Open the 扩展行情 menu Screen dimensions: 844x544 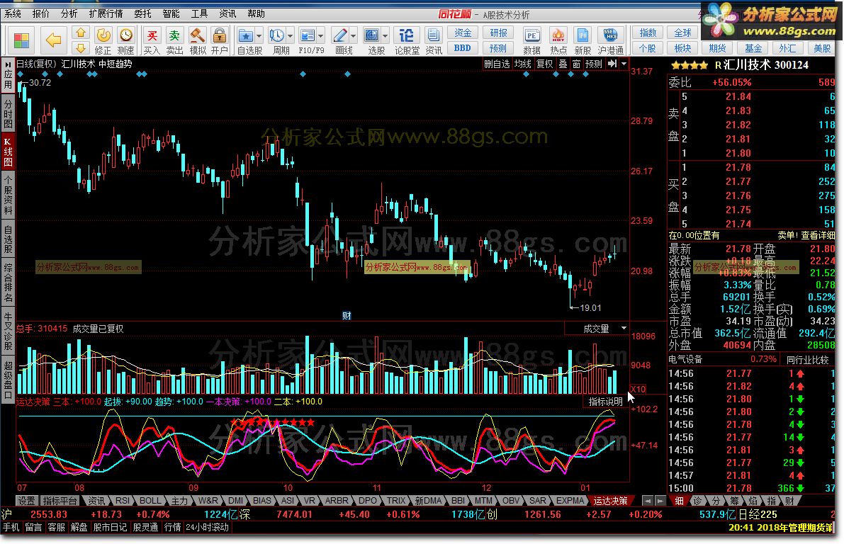pyautogui.click(x=106, y=13)
